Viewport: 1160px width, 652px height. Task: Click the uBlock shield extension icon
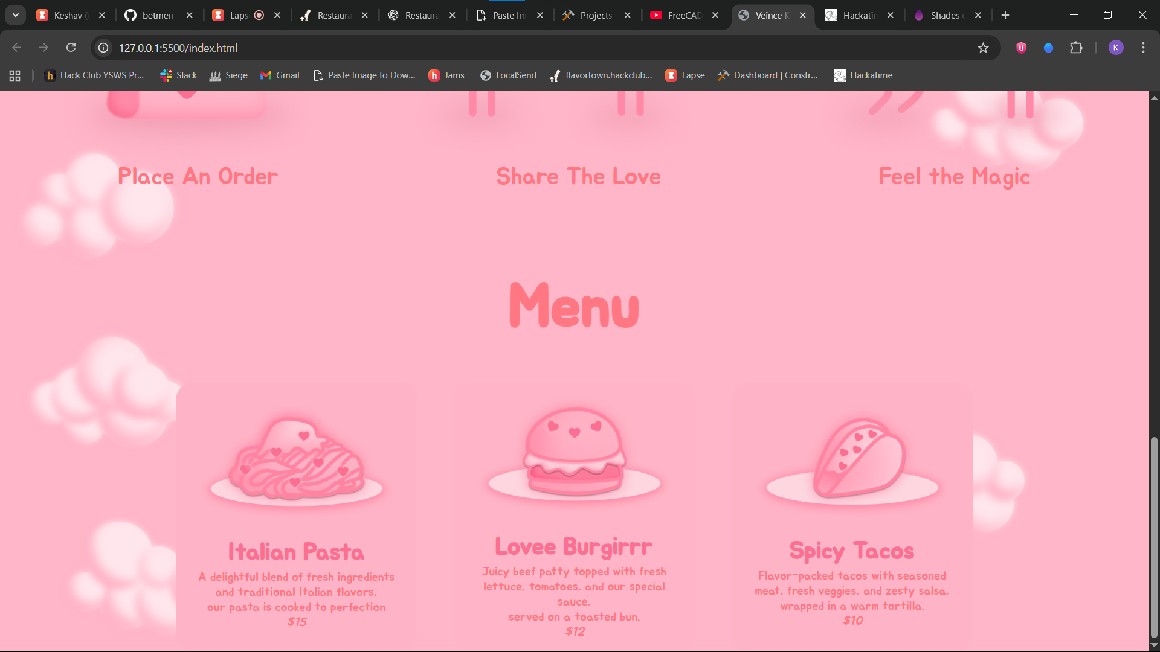click(x=1021, y=48)
